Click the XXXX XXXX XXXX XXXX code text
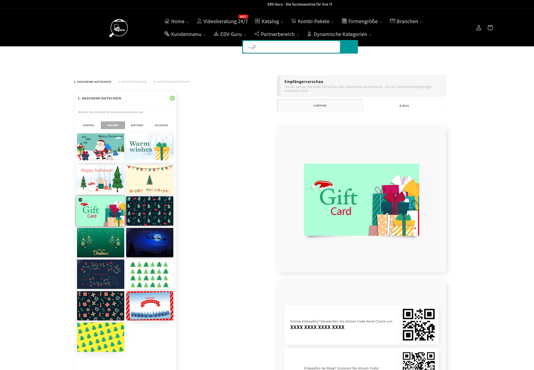Image resolution: width=534 pixels, height=370 pixels. tap(317, 327)
